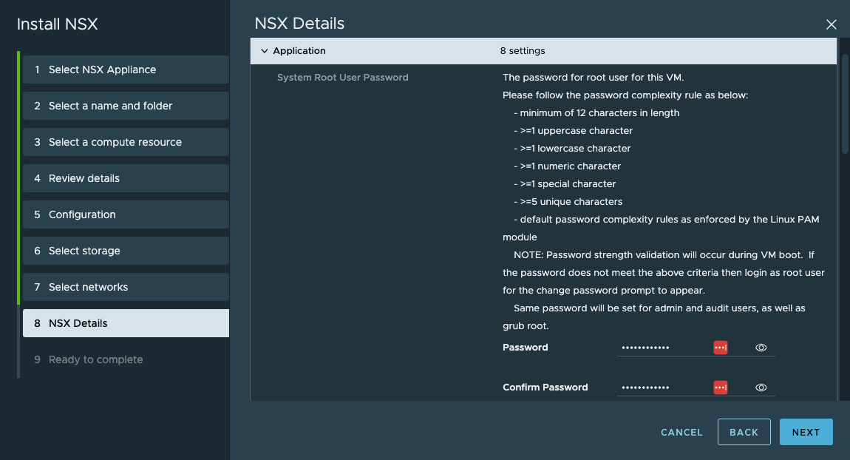Click the red password manager icon in Password field
850x460 pixels.
tap(721, 348)
